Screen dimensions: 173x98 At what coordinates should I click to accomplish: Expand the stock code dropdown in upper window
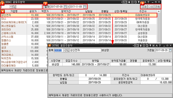[11, 7]
